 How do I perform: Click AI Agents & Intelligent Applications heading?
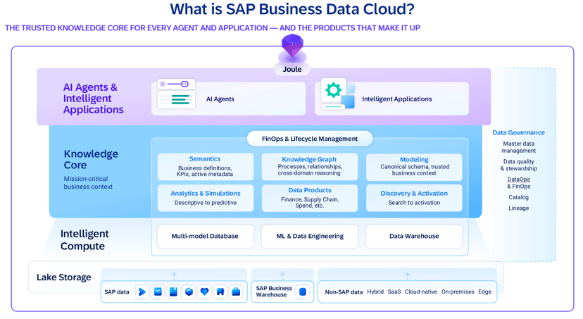94,98
